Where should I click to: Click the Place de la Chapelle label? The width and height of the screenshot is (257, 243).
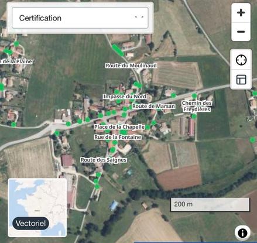tap(119, 127)
